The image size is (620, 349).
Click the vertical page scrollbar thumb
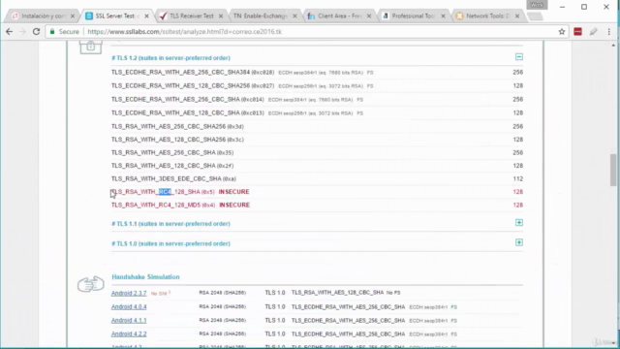coord(613,170)
